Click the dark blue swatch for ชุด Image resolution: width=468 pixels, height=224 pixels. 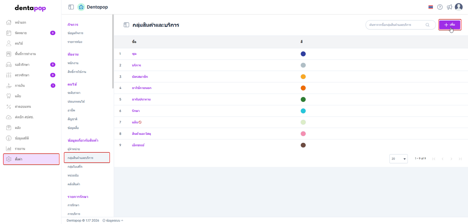303,54
